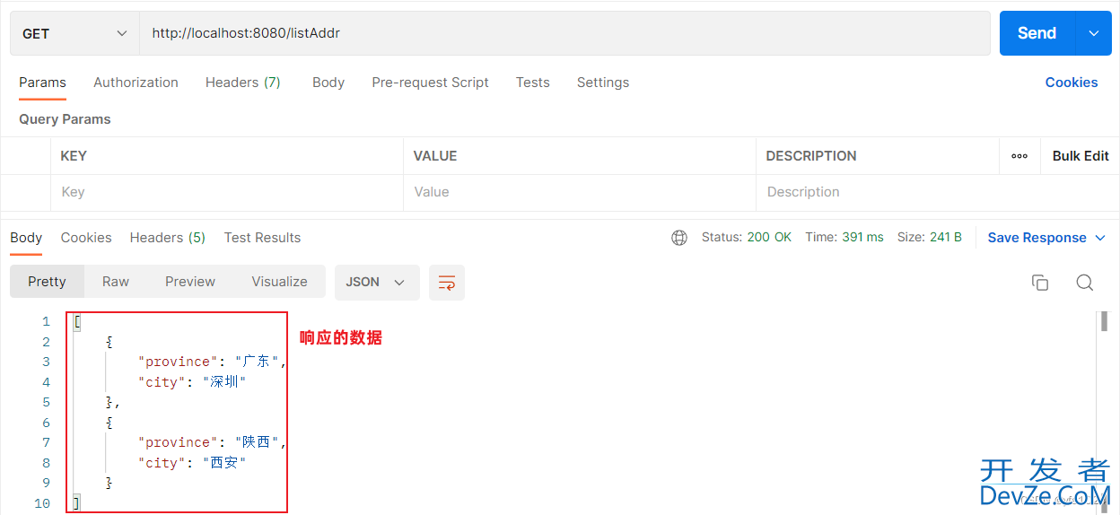Screen dimensions: 1120x515
Task: Open the Tests tab
Action: click(532, 83)
